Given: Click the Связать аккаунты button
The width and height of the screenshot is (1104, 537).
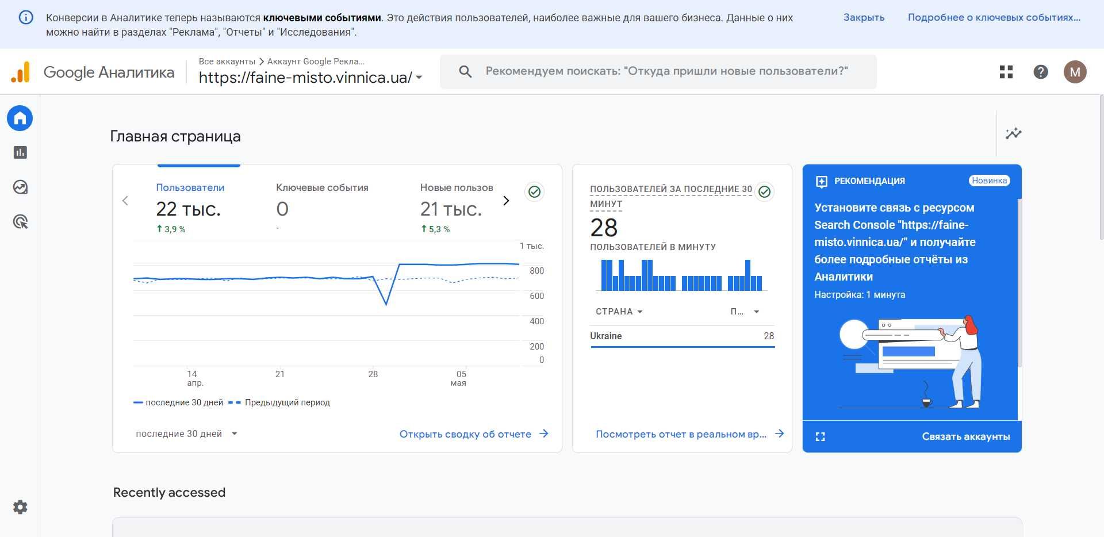Looking at the screenshot, I should click(966, 436).
